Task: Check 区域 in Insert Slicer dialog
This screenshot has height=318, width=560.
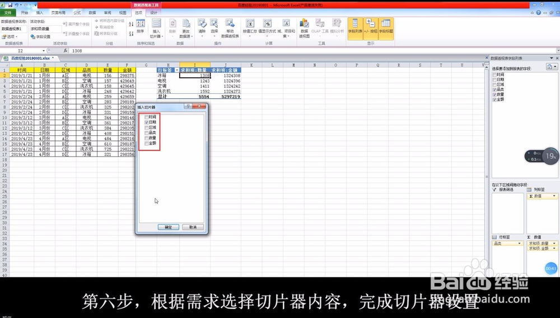Action: (x=146, y=127)
